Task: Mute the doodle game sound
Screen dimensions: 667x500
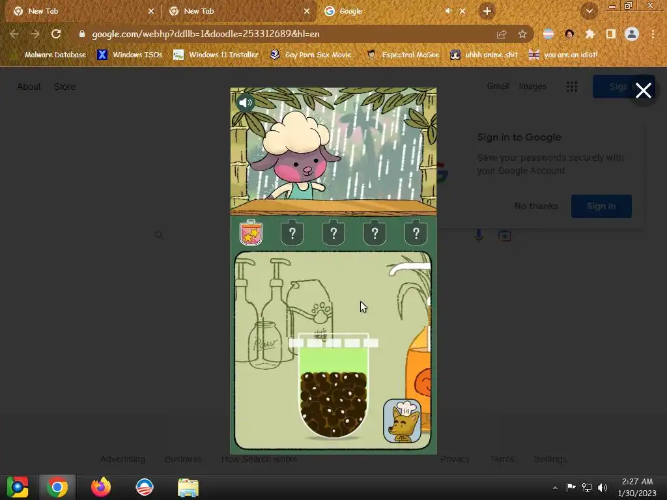Action: [246, 102]
